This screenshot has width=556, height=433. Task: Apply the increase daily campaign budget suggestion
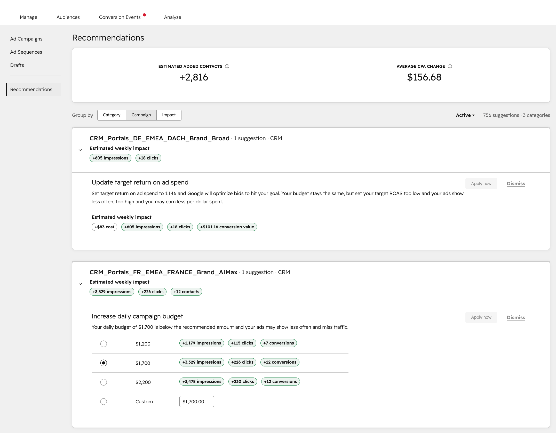481,317
